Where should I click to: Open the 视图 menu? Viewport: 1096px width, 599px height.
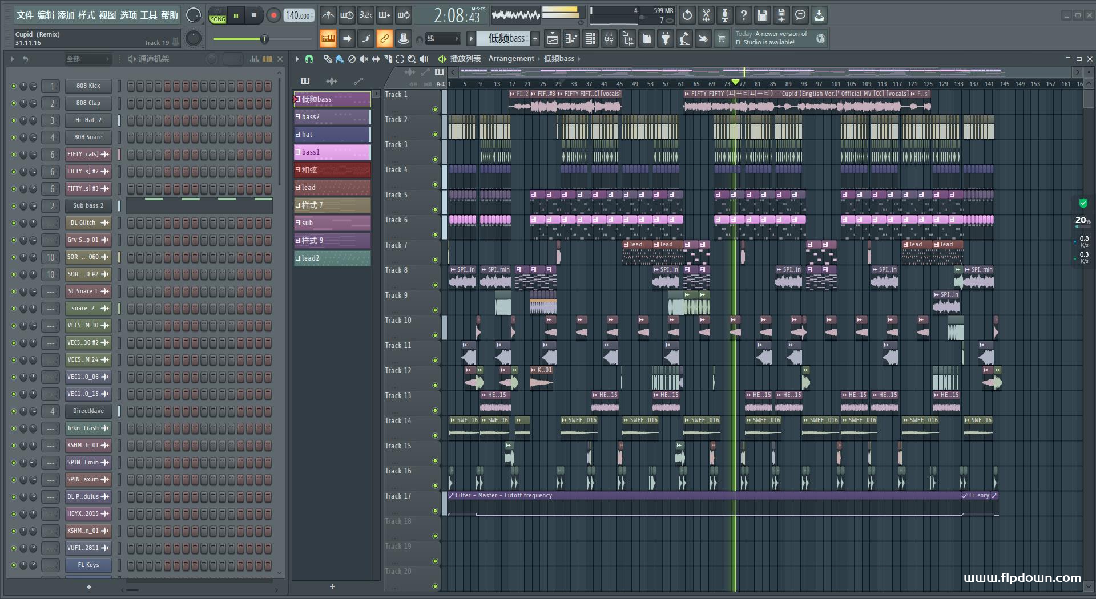click(x=107, y=15)
